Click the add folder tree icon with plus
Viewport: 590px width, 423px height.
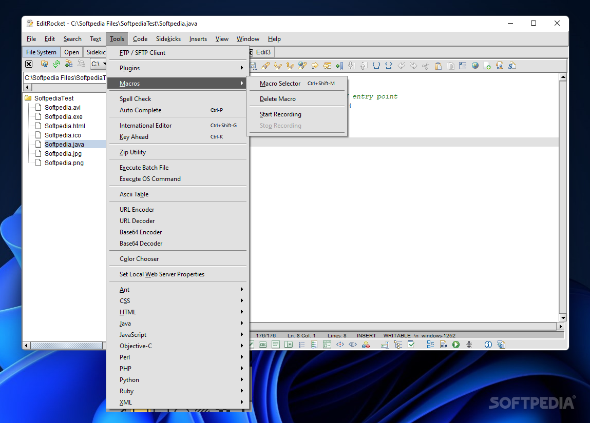68,64
